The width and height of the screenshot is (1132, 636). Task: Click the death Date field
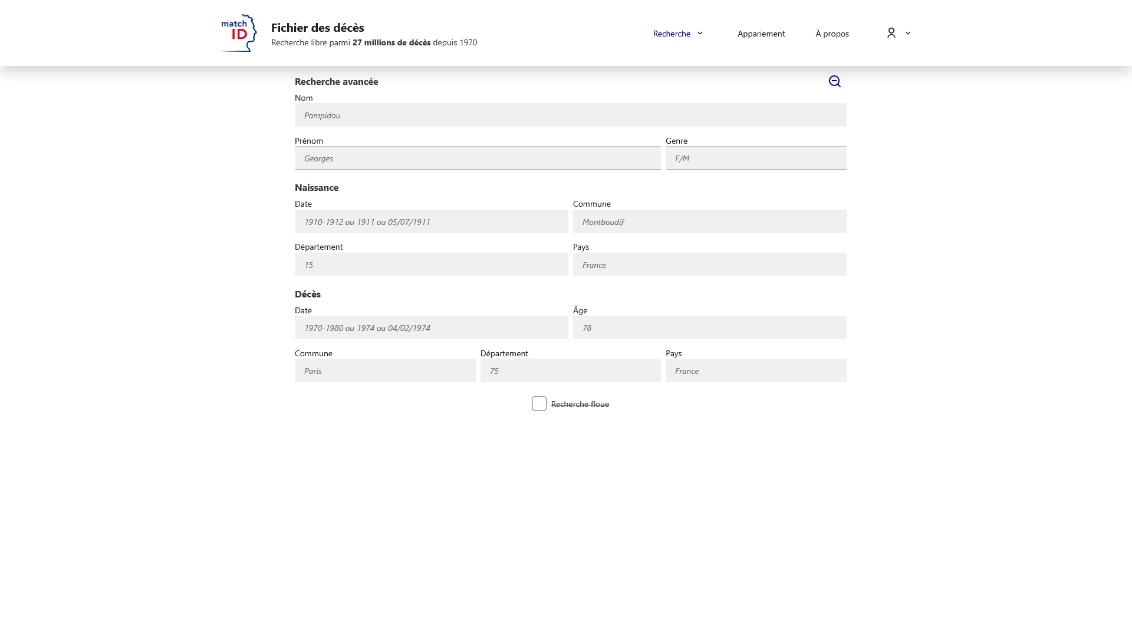431,327
